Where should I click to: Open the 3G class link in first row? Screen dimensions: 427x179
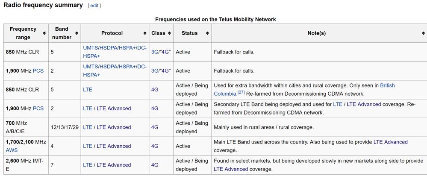(155, 52)
